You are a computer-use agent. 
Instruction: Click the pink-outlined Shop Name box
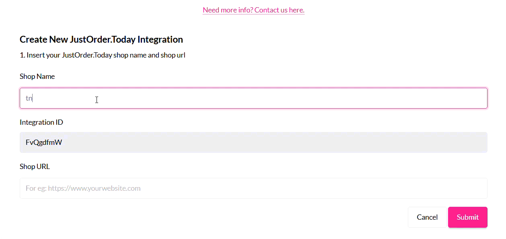coord(253,98)
